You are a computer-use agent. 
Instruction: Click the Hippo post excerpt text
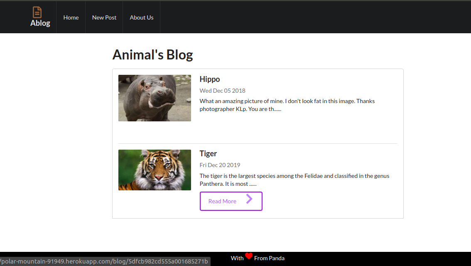[x=287, y=105]
